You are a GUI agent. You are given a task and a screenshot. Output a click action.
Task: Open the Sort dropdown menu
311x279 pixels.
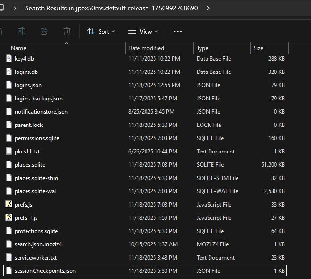pyautogui.click(x=101, y=31)
